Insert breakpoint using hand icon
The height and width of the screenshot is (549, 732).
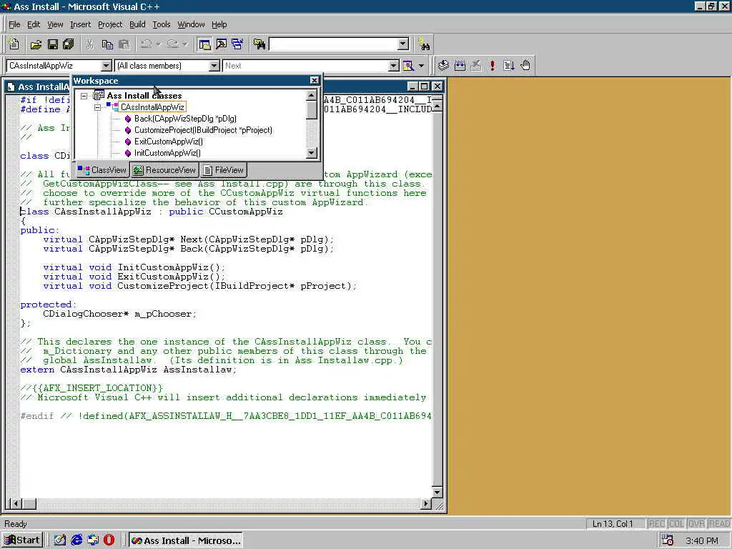525,65
